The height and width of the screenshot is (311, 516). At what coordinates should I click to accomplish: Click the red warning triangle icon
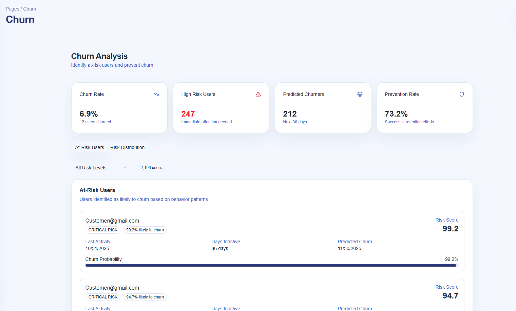pyautogui.click(x=258, y=94)
